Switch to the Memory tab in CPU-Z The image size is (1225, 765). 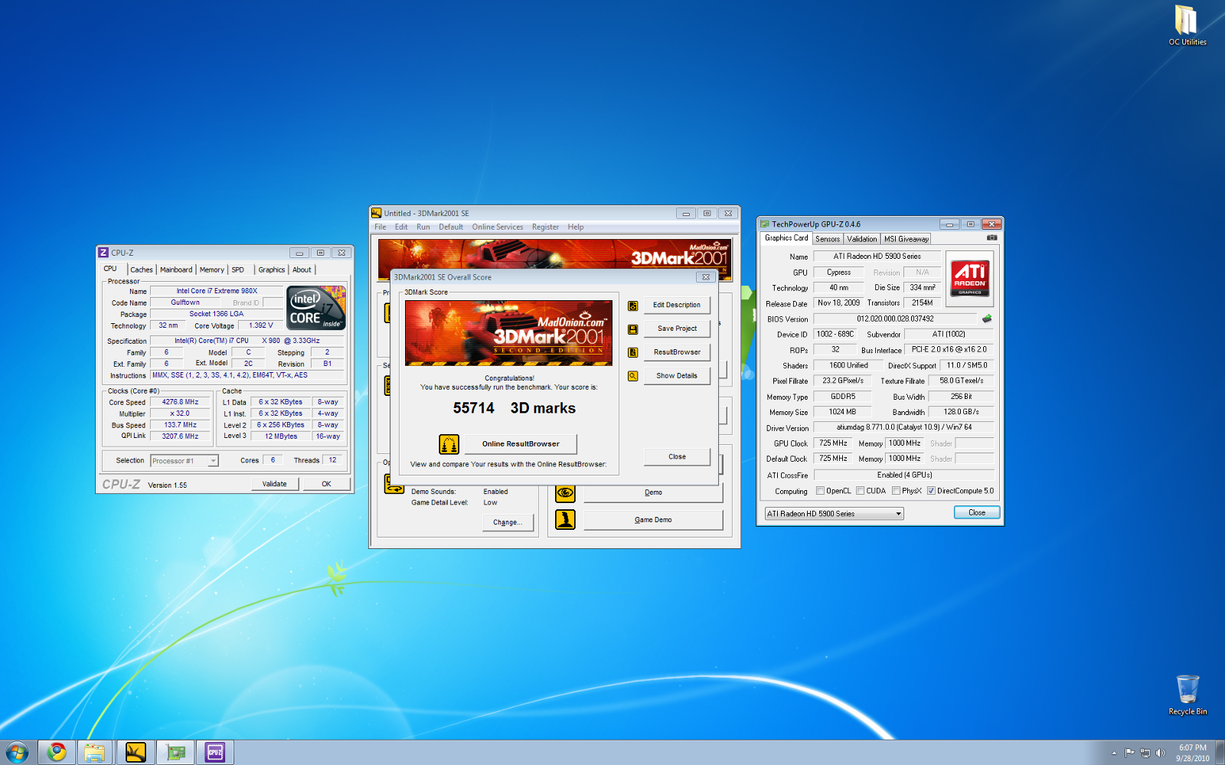click(x=212, y=270)
